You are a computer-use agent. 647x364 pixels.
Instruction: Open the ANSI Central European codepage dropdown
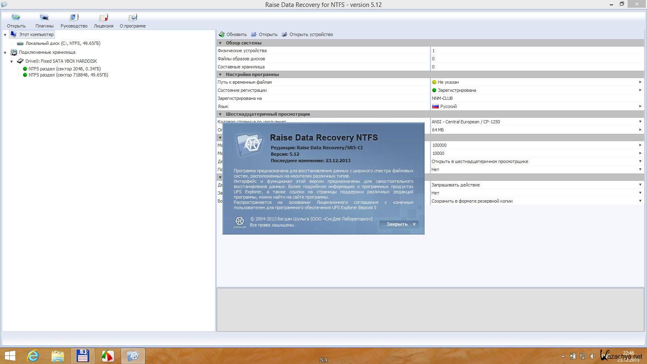point(640,122)
